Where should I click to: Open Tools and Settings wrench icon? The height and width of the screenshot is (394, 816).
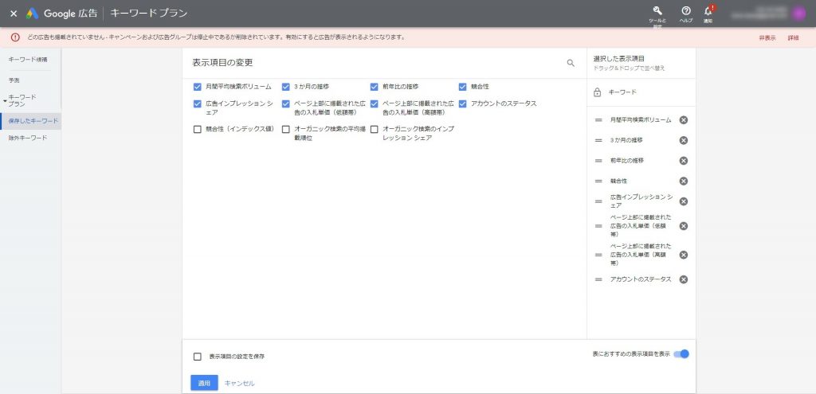(x=657, y=10)
